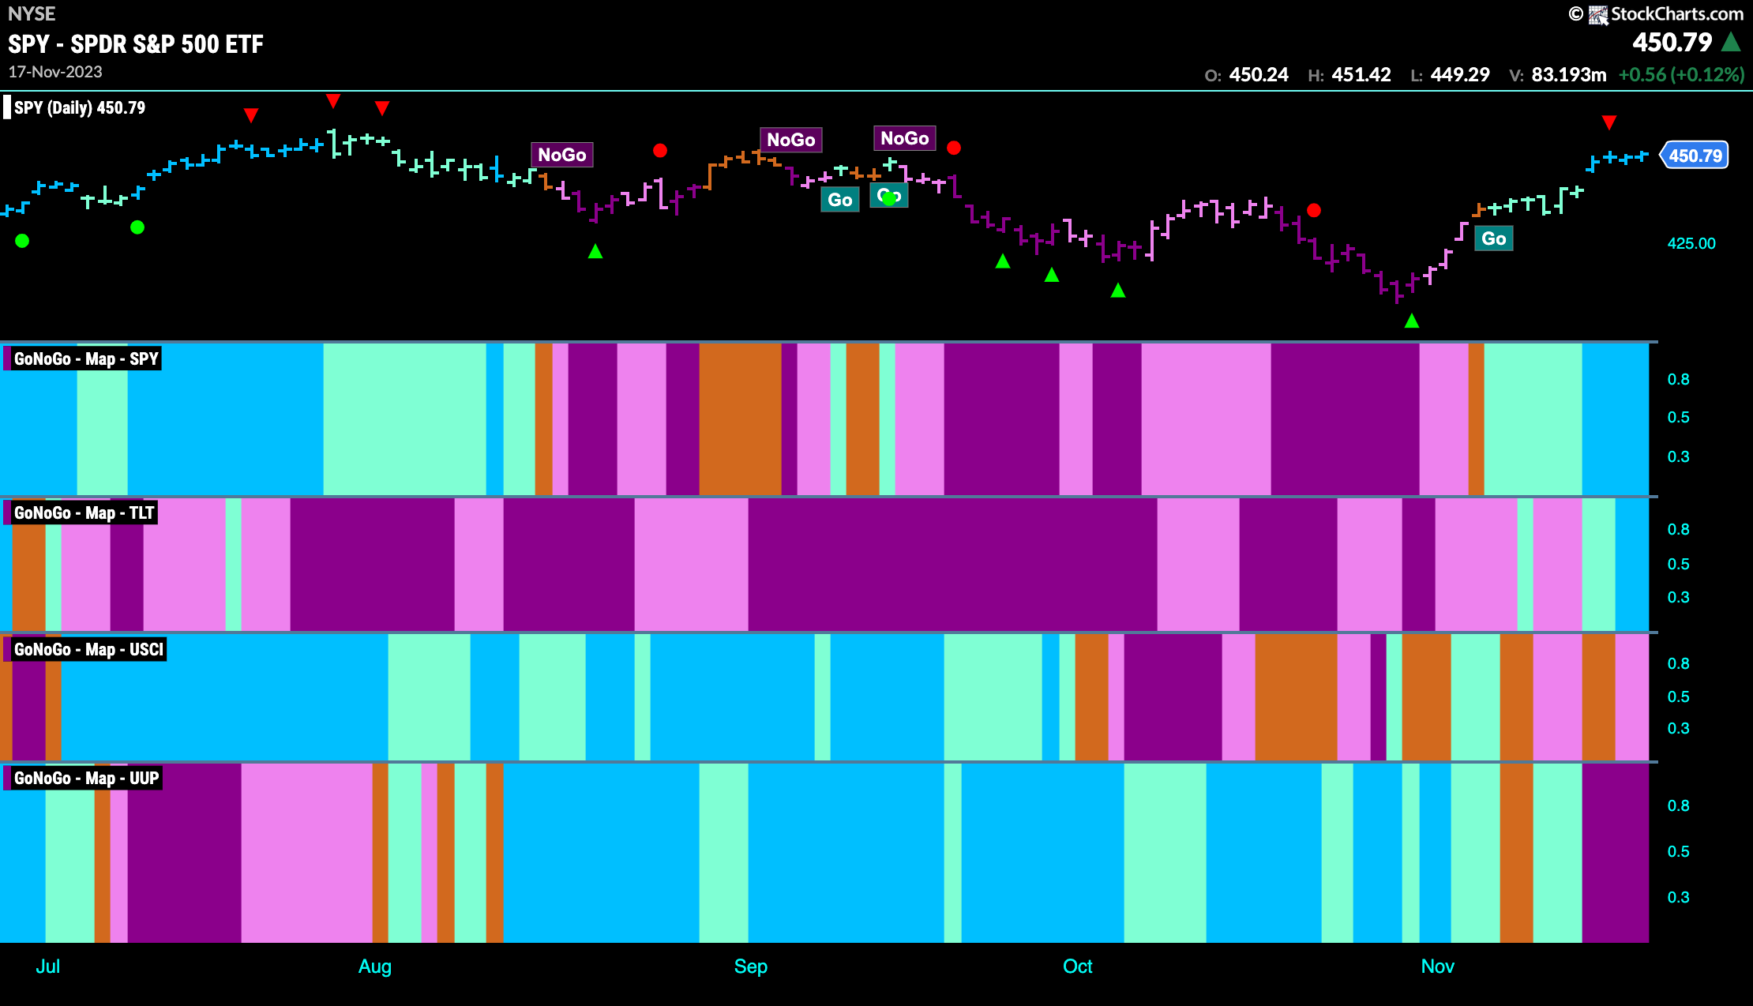Click the High value 451.42
The width and height of the screenshot is (1753, 1006).
(1361, 75)
